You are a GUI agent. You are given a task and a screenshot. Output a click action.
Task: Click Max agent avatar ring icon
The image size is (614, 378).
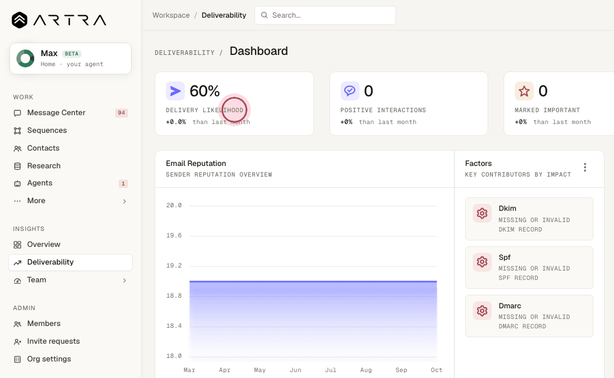click(x=25, y=58)
